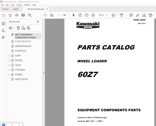Viewport: 156px width, 126px height.
Task: Open the page fit options icon
Action: pos(114,15)
